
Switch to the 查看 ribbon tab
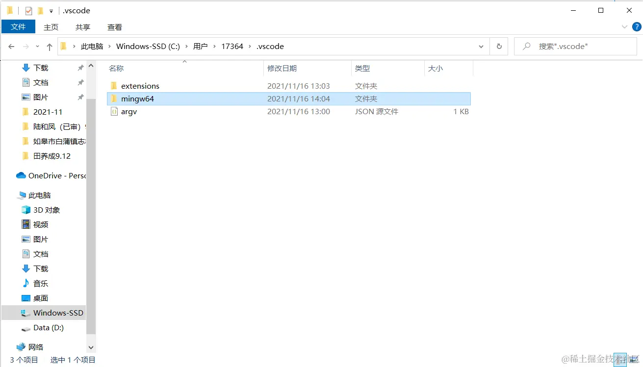(114, 27)
